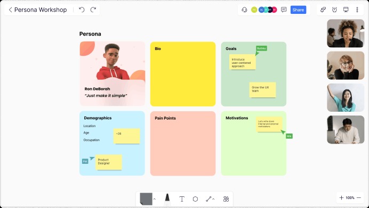Click the 'Occupation' label
369x208 pixels.
[92, 140]
